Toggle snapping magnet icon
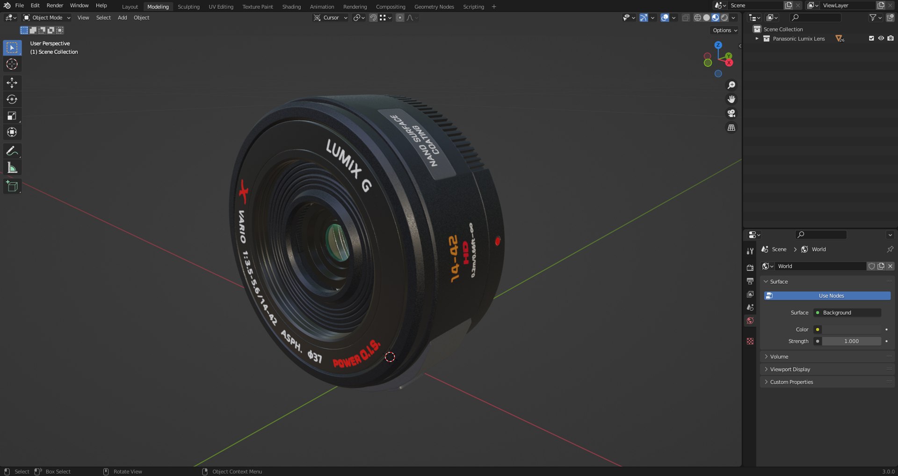Viewport: 898px width, 476px height. (x=373, y=18)
